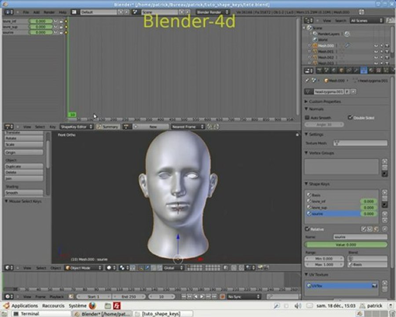Viewport: 396px width, 317px height.
Task: Open the No Sync playback dropdown
Action: click(244, 296)
